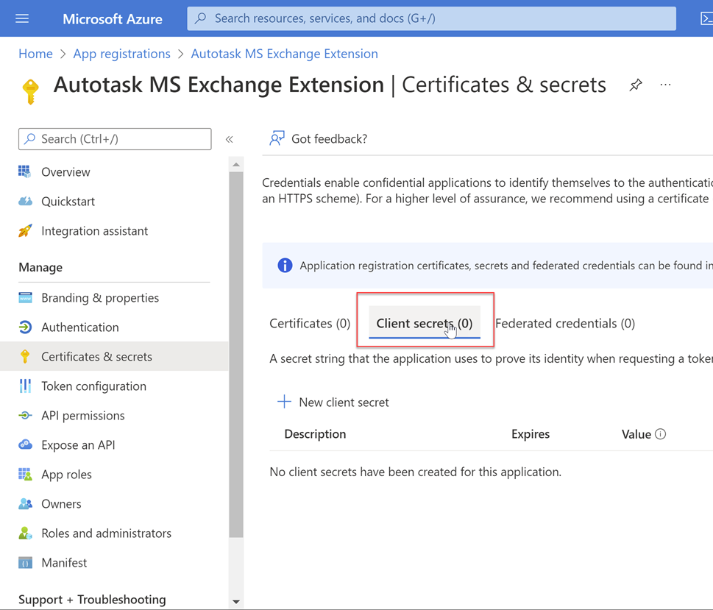Switch to the Certificates (0) tab
Image resolution: width=713 pixels, height=610 pixels.
tap(310, 324)
